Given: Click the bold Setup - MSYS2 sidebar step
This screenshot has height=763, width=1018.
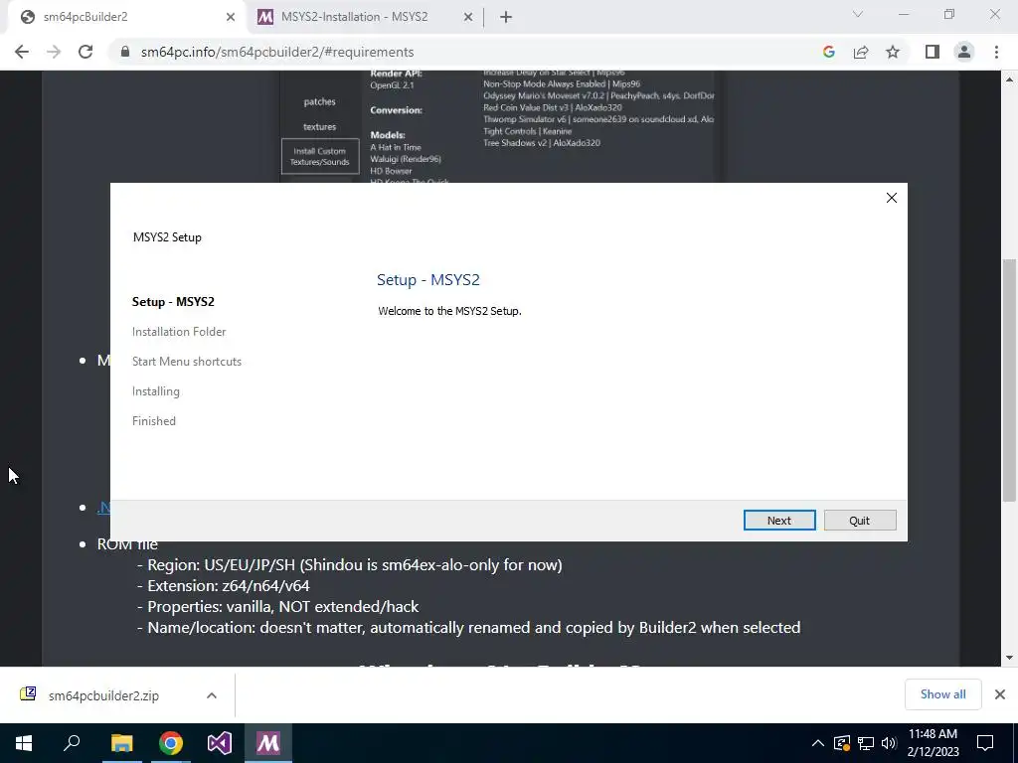Looking at the screenshot, I should (x=173, y=302).
